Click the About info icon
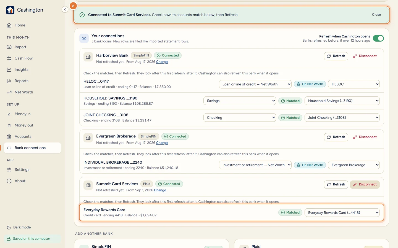398x248 pixels. (x=9, y=181)
